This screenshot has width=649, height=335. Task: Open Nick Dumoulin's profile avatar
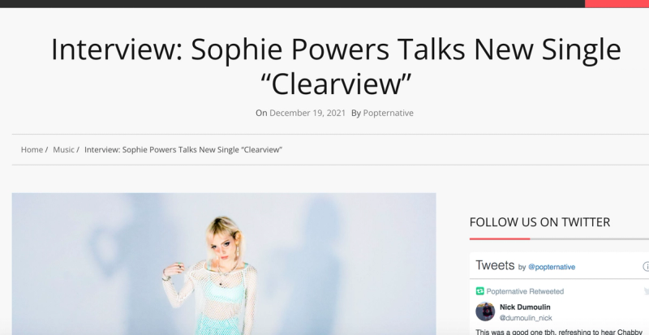coord(485,311)
